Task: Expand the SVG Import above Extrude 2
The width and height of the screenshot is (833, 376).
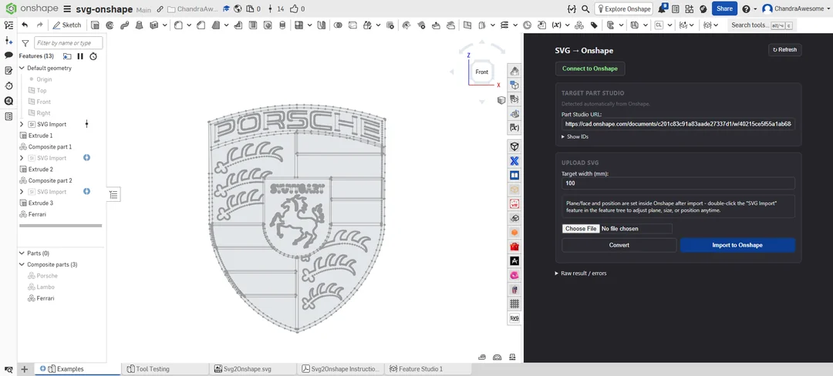Action: (22, 158)
